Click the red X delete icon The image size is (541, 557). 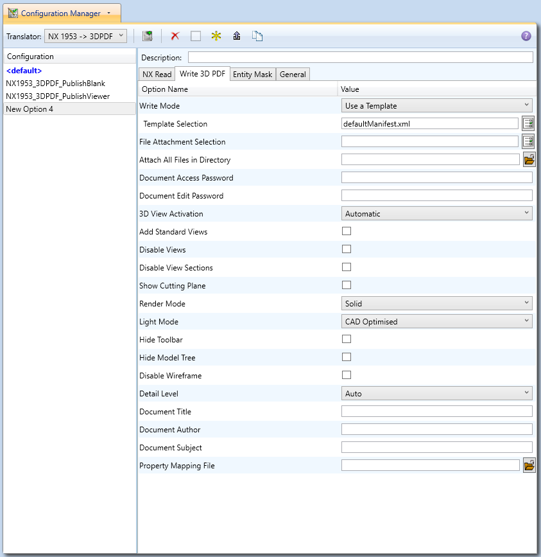coord(175,36)
